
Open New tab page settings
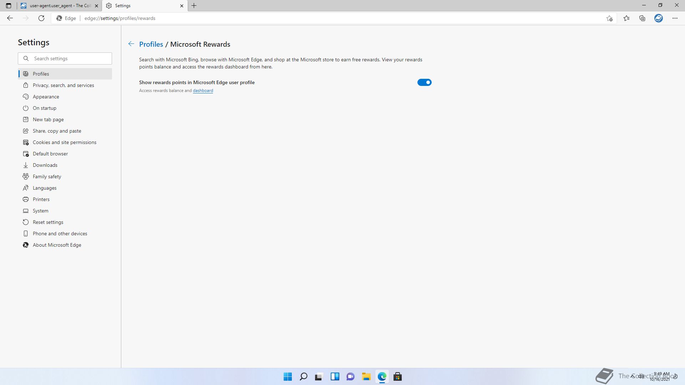65,119
